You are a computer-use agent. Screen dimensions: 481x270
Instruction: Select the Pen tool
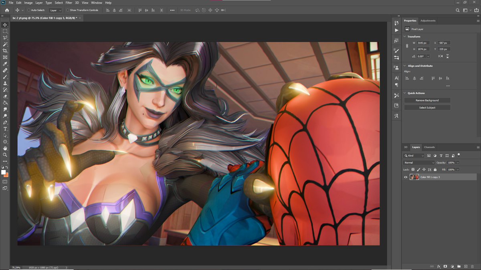click(x=5, y=122)
